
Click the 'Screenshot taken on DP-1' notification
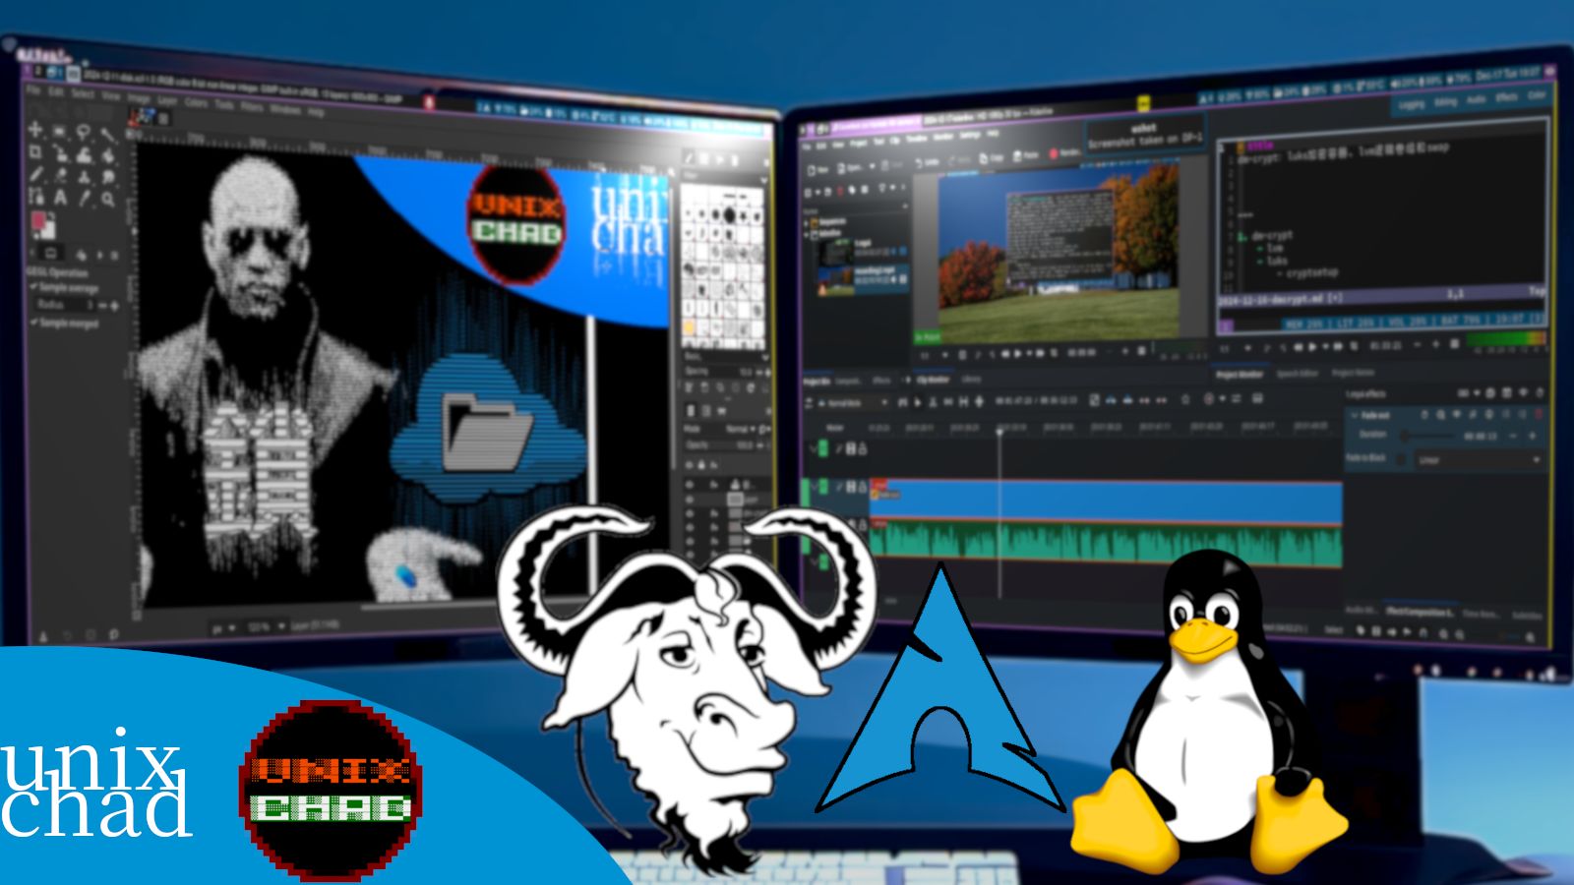coord(1146,135)
